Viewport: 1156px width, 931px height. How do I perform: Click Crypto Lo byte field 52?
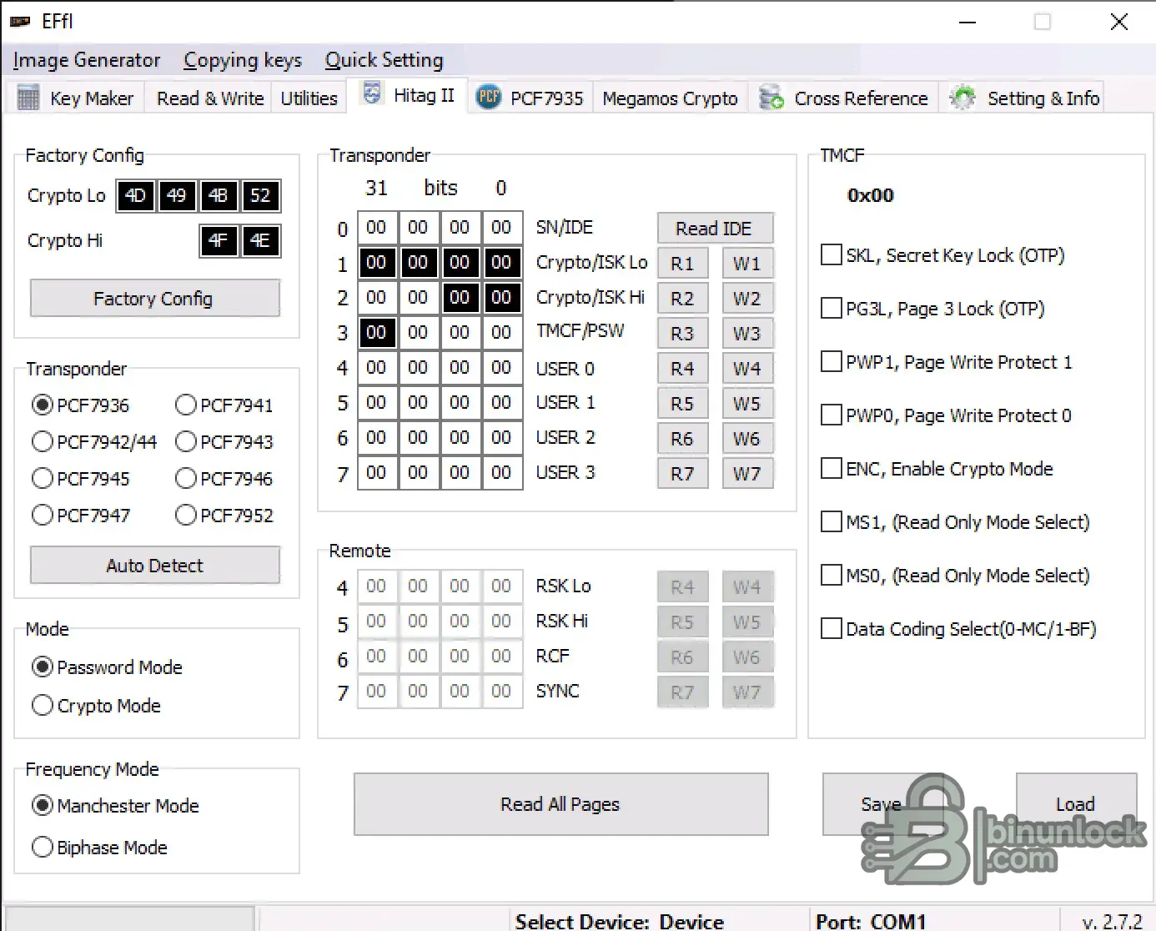coord(261,196)
